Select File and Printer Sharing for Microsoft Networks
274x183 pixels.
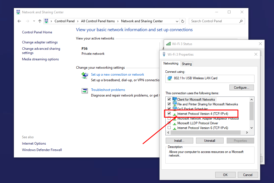[208, 104]
